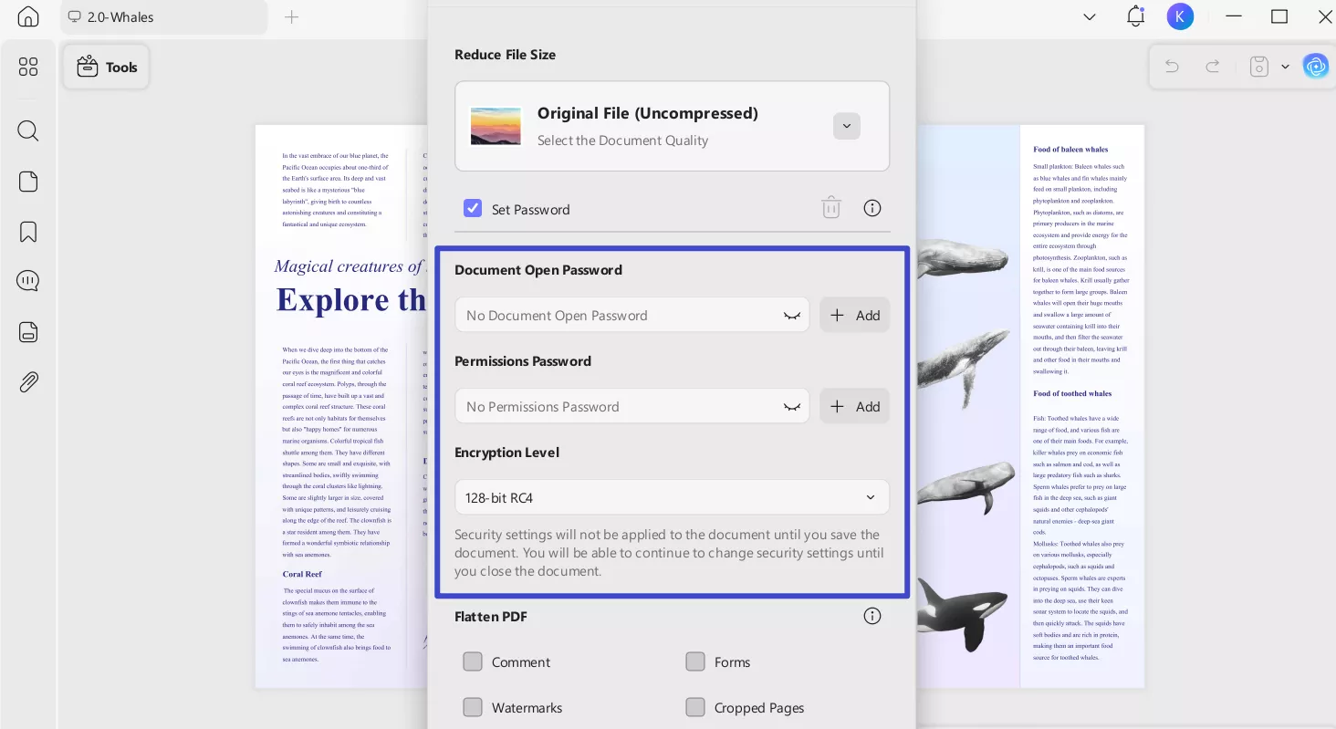Open the comments panel icon
1336x729 pixels.
click(28, 281)
